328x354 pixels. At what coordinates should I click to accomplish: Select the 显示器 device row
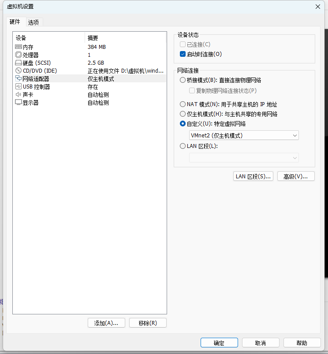(90, 103)
